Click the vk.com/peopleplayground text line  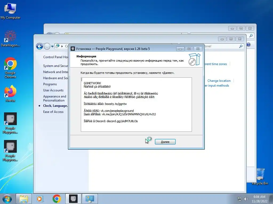[x=109, y=111]
